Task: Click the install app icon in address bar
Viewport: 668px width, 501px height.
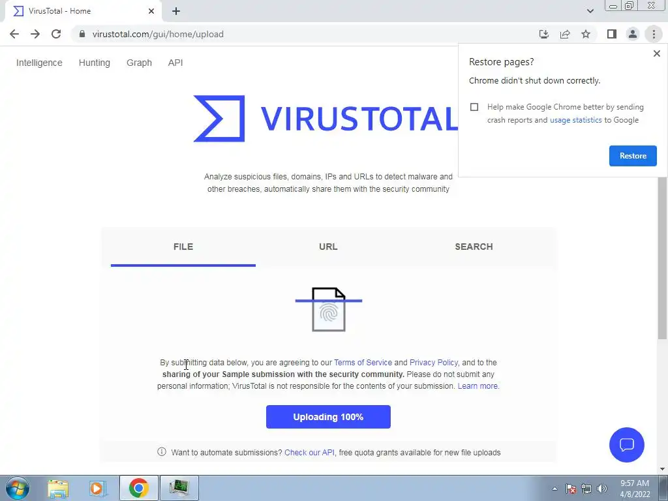Action: 544,34
